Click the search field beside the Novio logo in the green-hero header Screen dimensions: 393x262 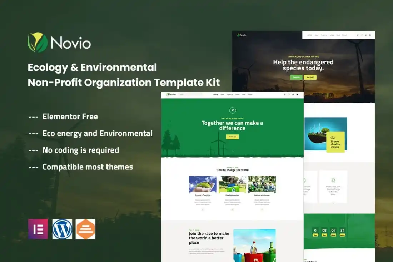(190, 94)
